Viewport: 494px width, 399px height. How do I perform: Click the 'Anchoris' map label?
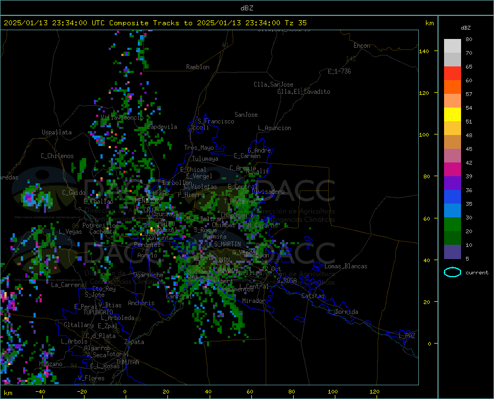(x=141, y=304)
